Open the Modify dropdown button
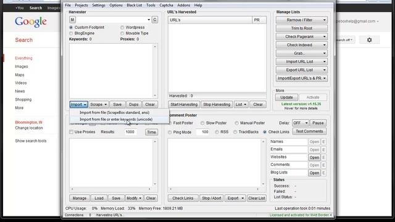The height and width of the screenshot is (222, 395). (134, 198)
